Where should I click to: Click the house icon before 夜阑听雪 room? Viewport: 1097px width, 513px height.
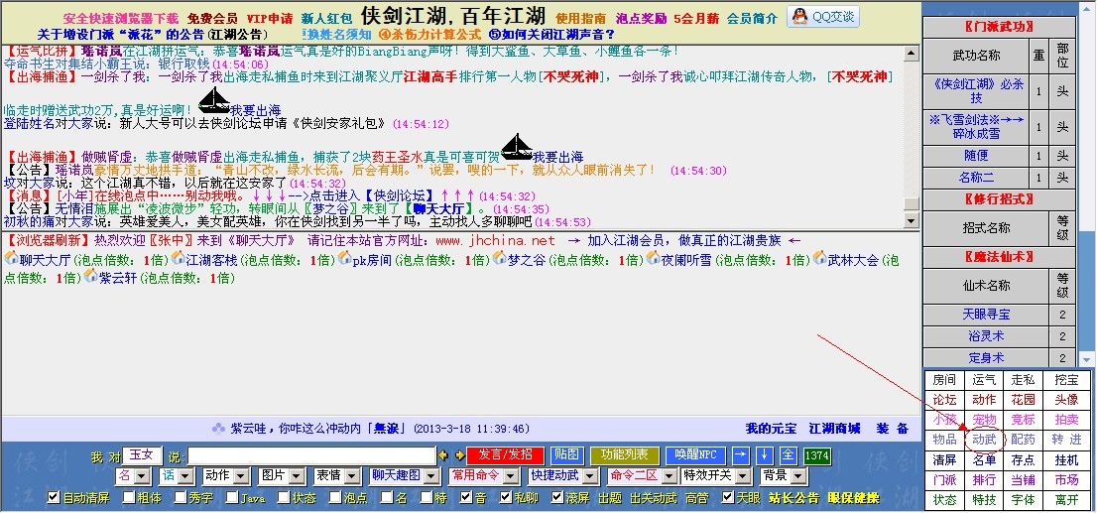(653, 258)
